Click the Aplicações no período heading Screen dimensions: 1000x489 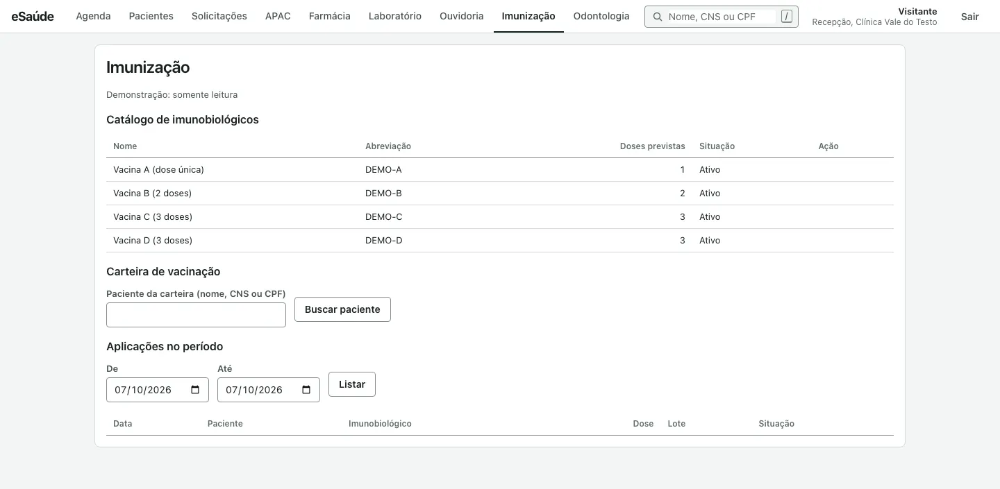point(165,346)
